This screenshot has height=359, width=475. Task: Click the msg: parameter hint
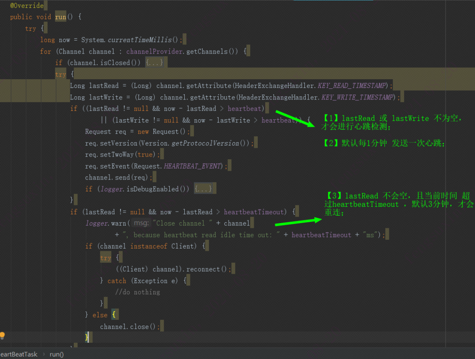click(141, 223)
